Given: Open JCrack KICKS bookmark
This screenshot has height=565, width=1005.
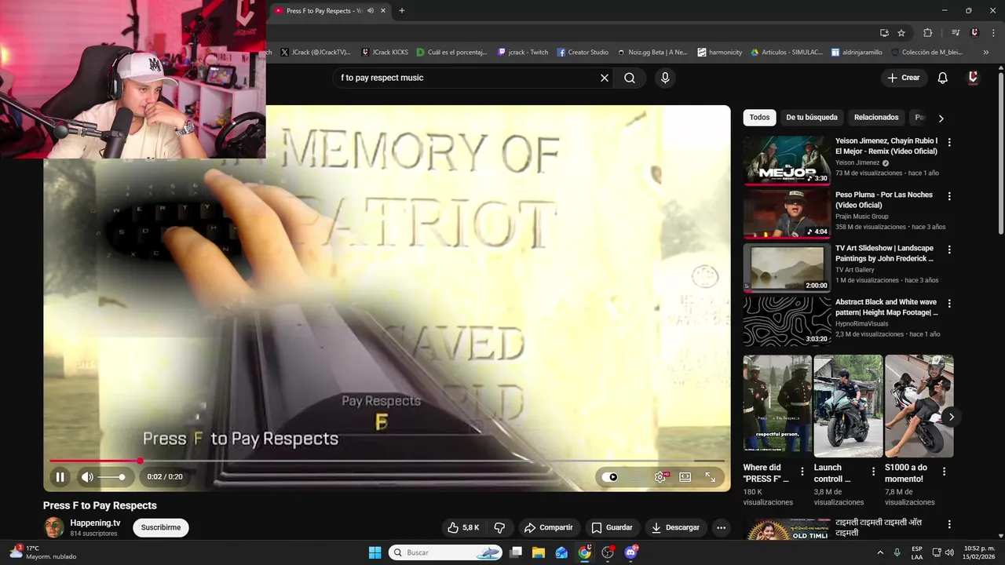Looking at the screenshot, I should [385, 53].
